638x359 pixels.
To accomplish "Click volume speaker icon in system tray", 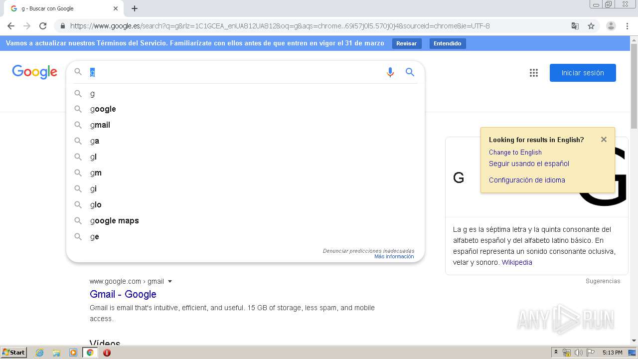I will 579,353.
